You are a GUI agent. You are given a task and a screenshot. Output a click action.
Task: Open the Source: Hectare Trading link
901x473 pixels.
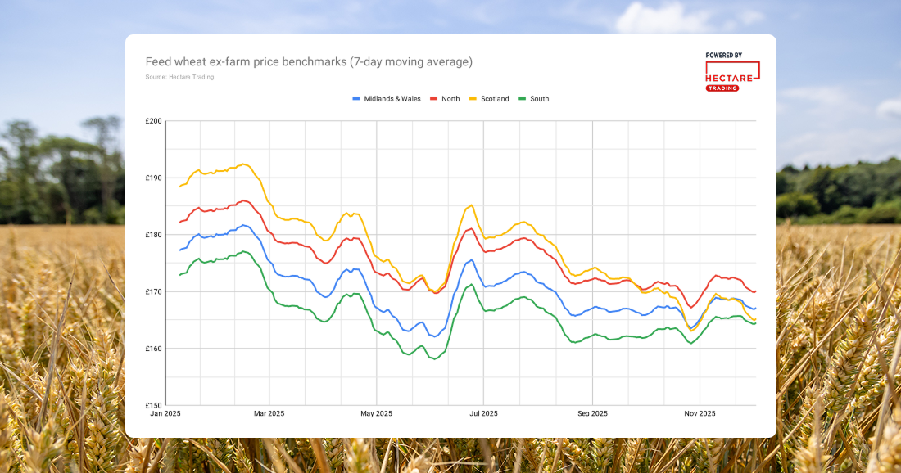tap(179, 76)
